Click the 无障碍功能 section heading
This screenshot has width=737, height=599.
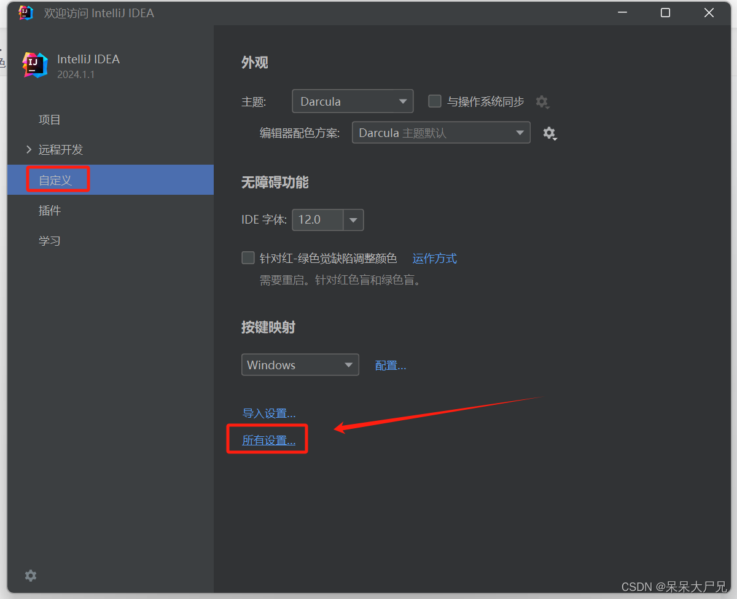click(275, 182)
